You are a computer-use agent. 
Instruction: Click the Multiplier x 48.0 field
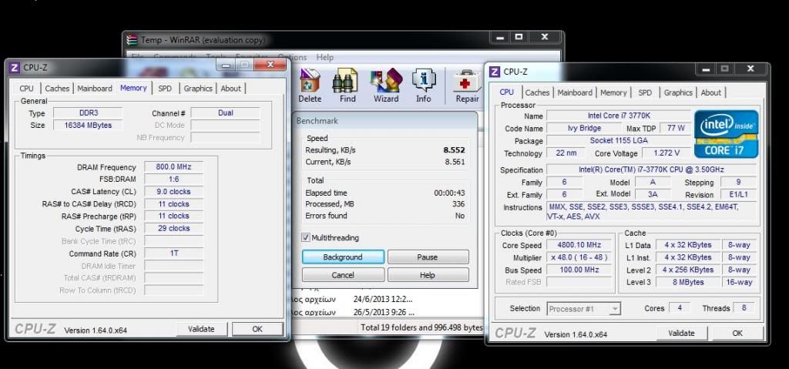(579, 257)
